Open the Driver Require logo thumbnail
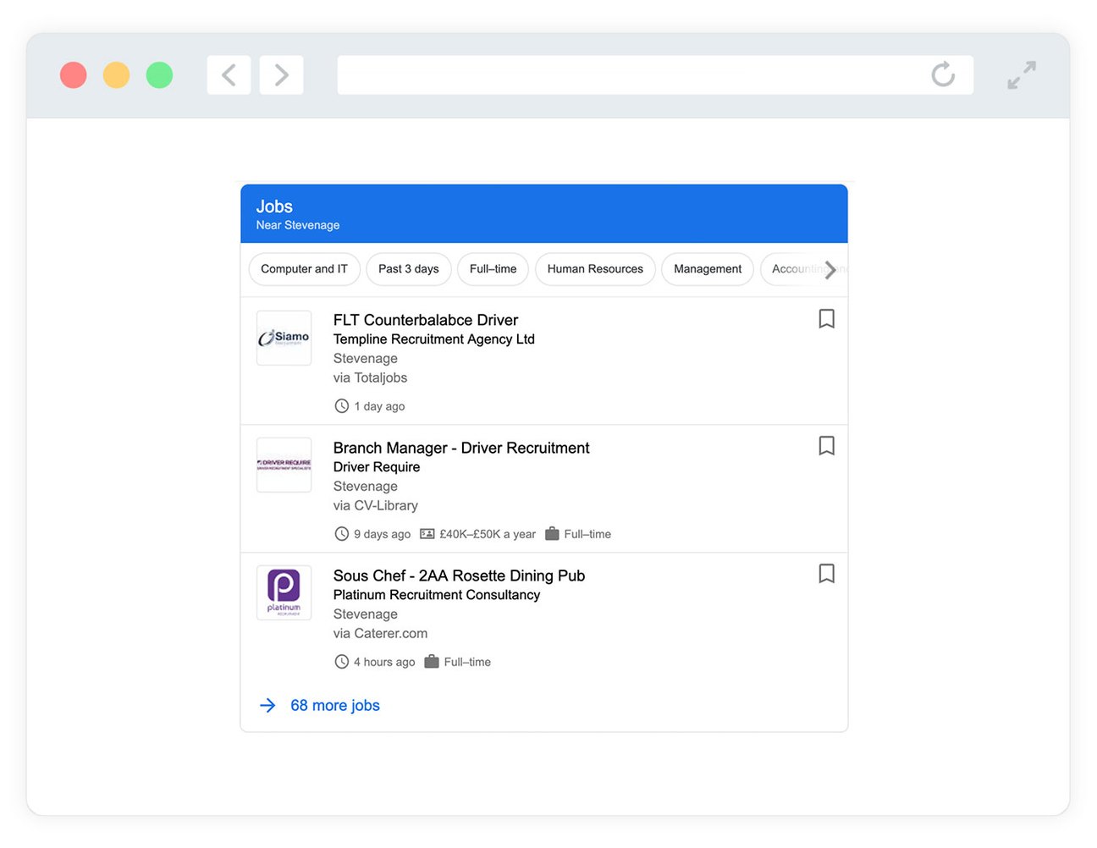Viewport: 1097px width, 848px height. [284, 465]
